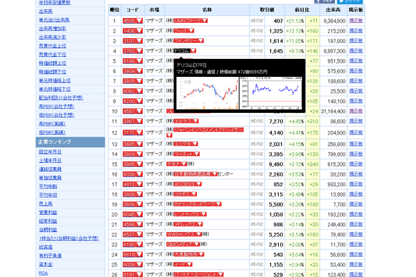Open dropdown arrow beside code 1436
416x277 pixels.
point(139,31)
